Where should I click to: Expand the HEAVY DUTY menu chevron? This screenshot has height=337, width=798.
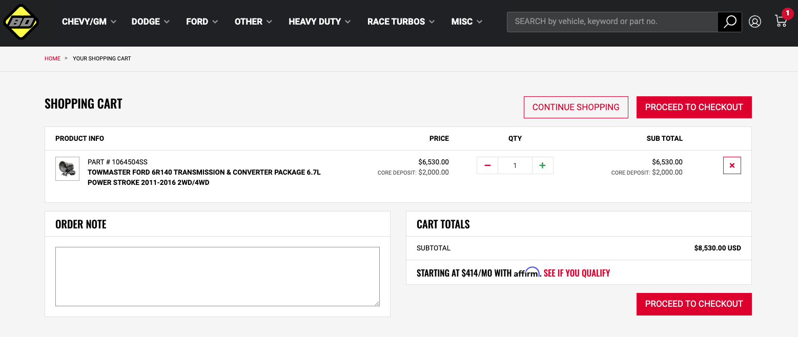[x=347, y=22]
